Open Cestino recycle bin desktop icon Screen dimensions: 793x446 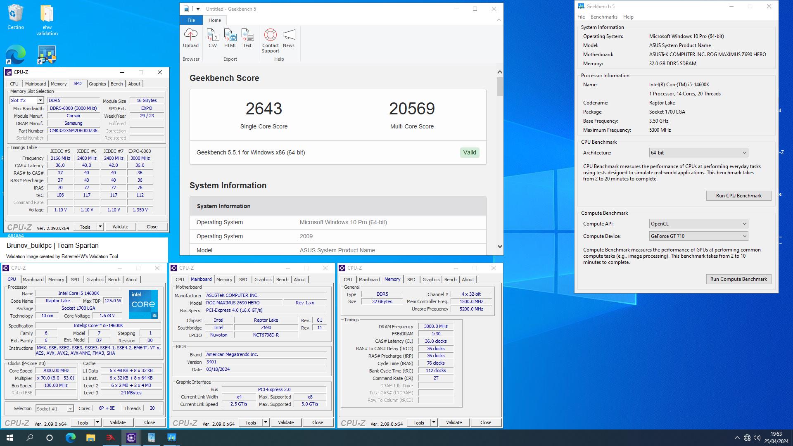(16, 17)
